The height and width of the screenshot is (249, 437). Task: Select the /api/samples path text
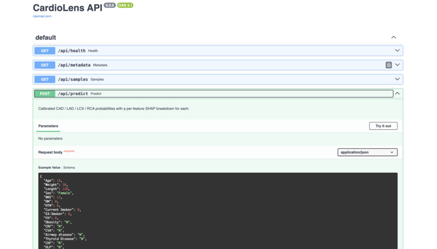(73, 79)
